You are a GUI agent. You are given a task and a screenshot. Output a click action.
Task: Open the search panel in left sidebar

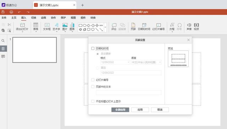(x=3, y=41)
